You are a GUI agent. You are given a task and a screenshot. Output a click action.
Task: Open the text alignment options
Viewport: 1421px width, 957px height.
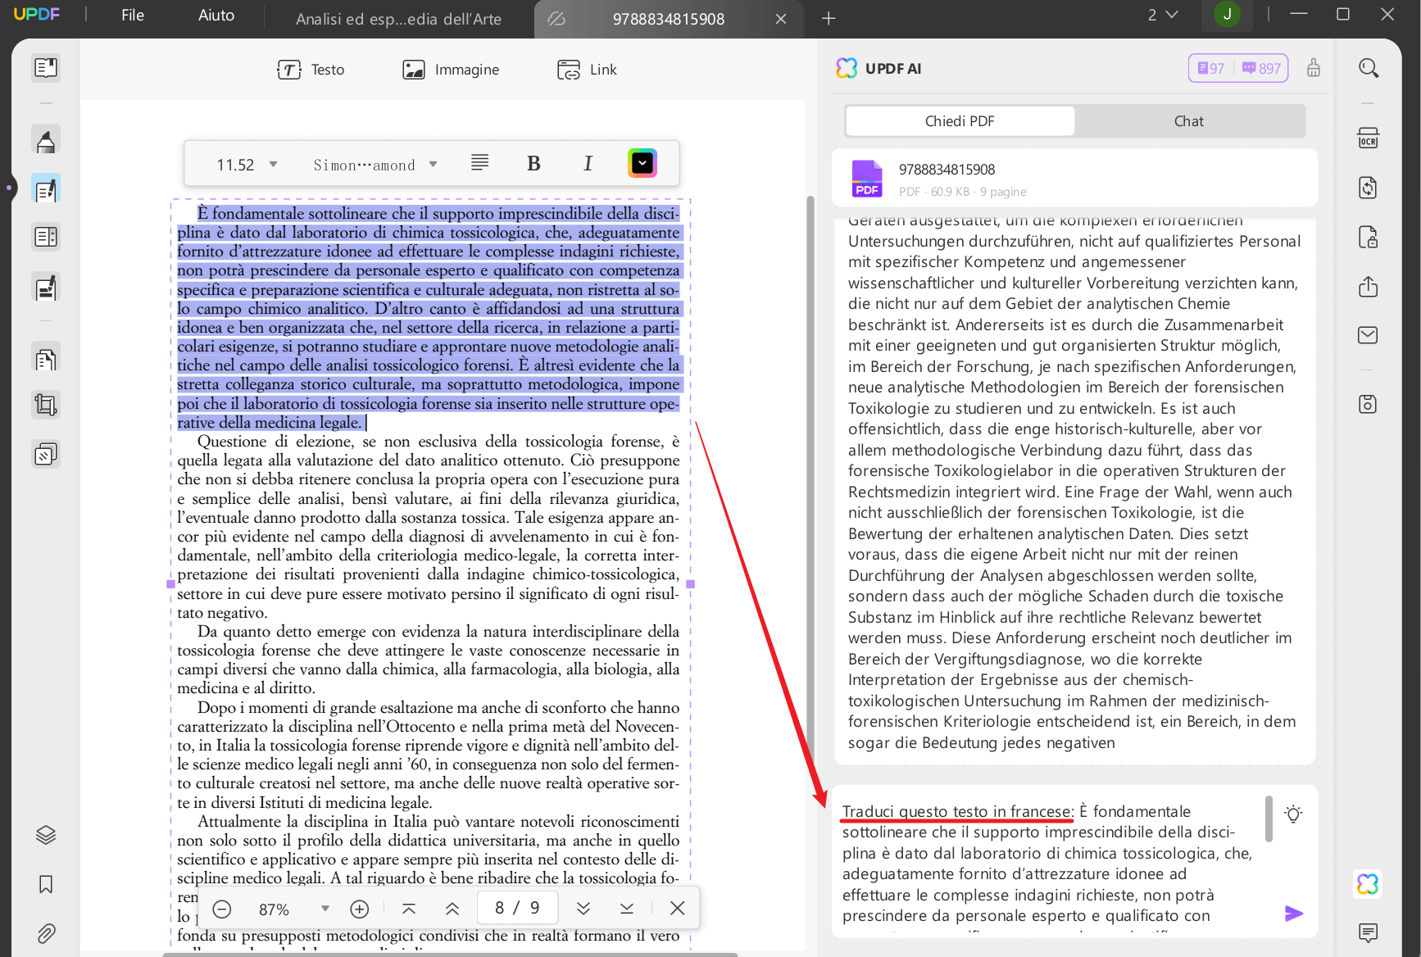point(480,163)
